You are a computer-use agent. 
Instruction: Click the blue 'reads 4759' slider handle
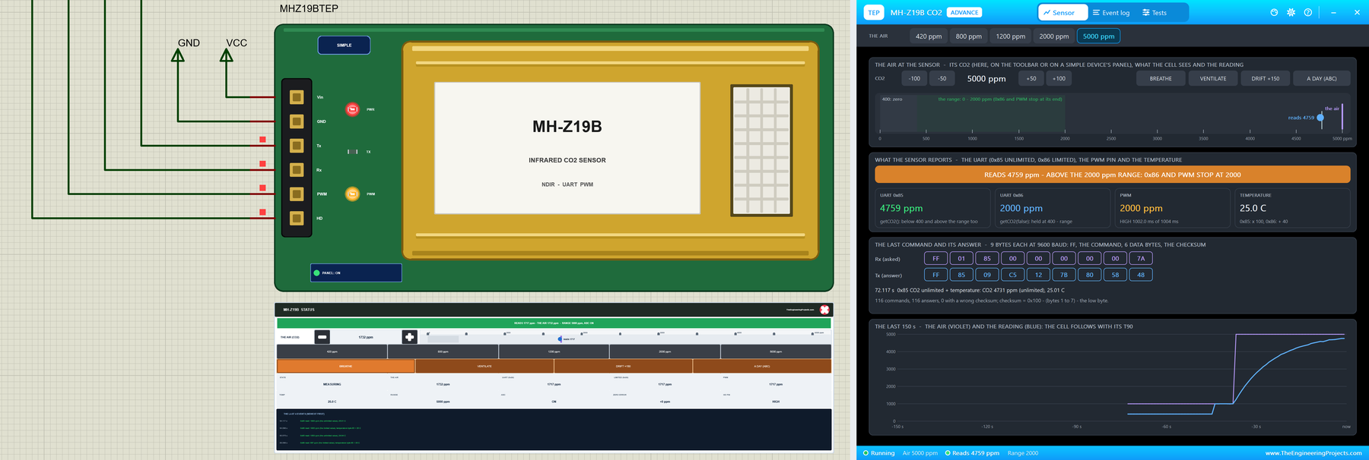(x=1320, y=118)
